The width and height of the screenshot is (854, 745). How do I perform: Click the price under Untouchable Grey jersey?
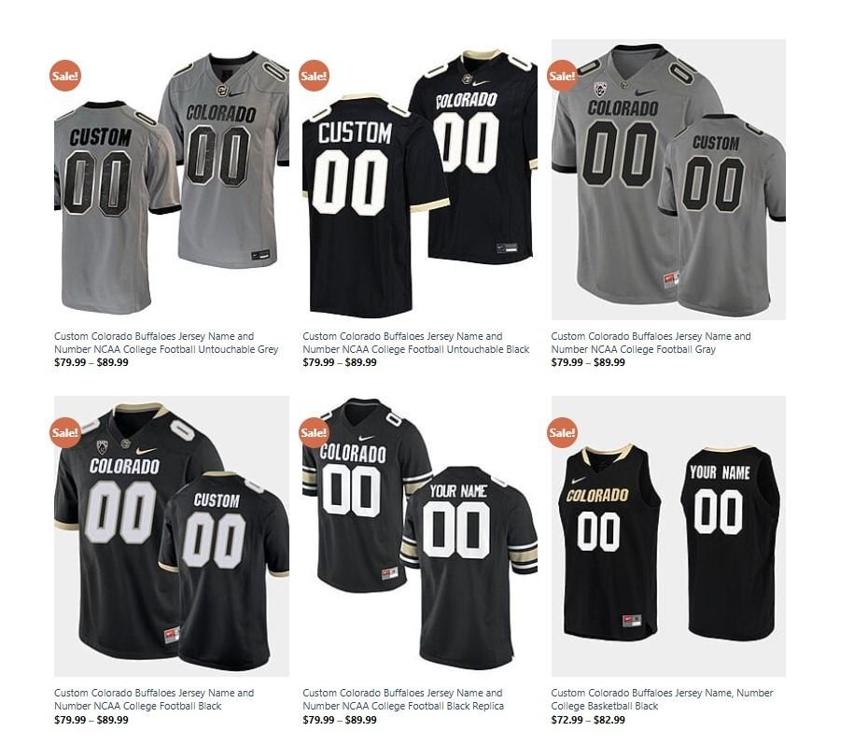[x=91, y=362]
